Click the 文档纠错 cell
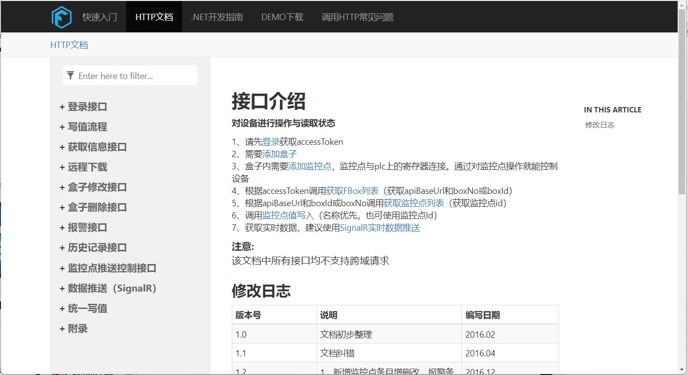Image resolution: width=688 pixels, height=375 pixels. (x=389, y=353)
